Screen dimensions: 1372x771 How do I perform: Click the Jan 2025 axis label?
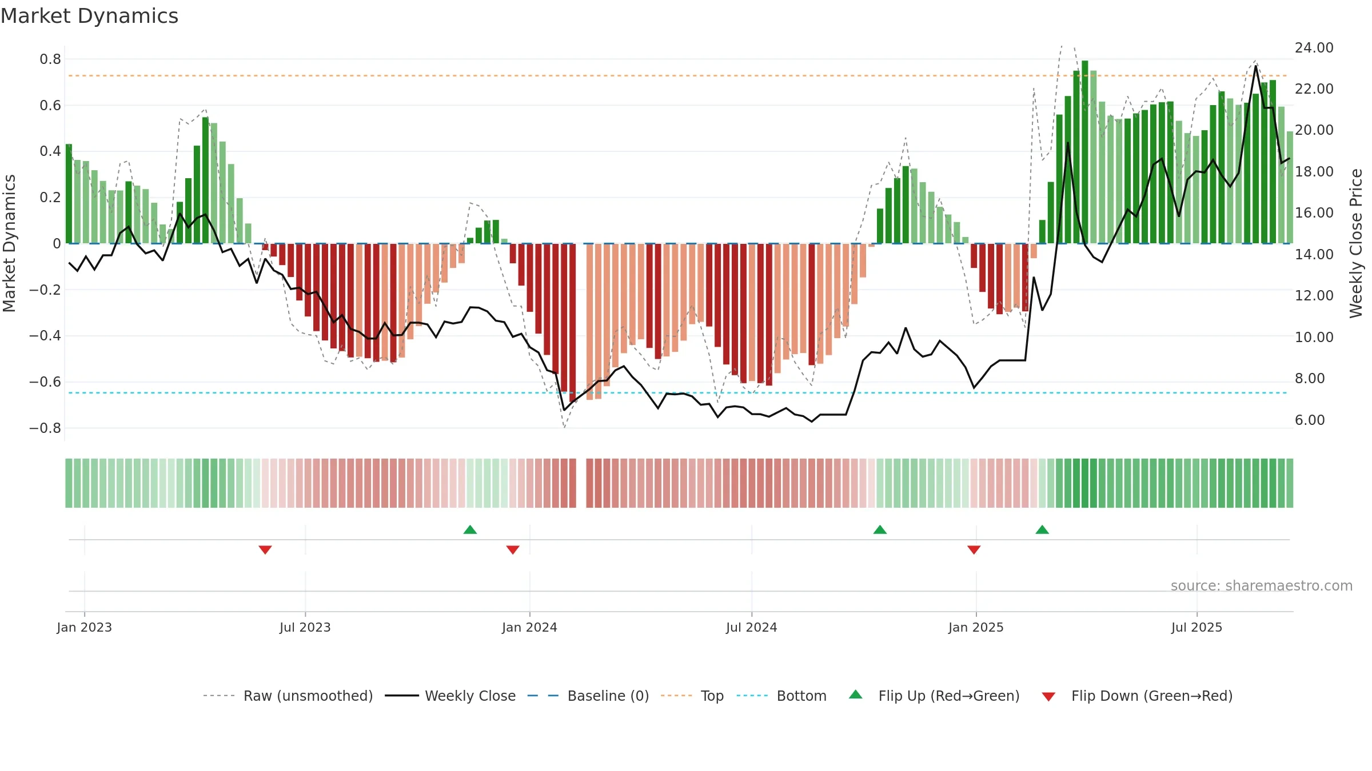pos(976,627)
